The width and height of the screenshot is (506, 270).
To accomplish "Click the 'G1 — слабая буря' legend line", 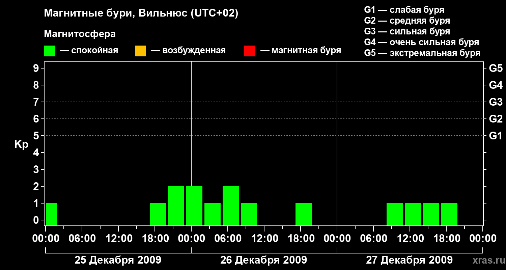I will click(404, 10).
